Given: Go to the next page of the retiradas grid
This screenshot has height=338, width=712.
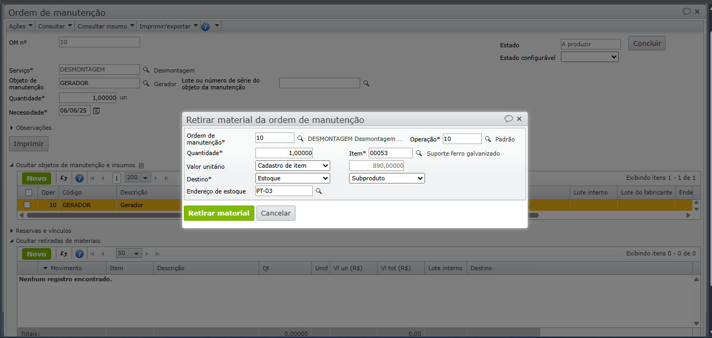Looking at the screenshot, I should point(148,254).
